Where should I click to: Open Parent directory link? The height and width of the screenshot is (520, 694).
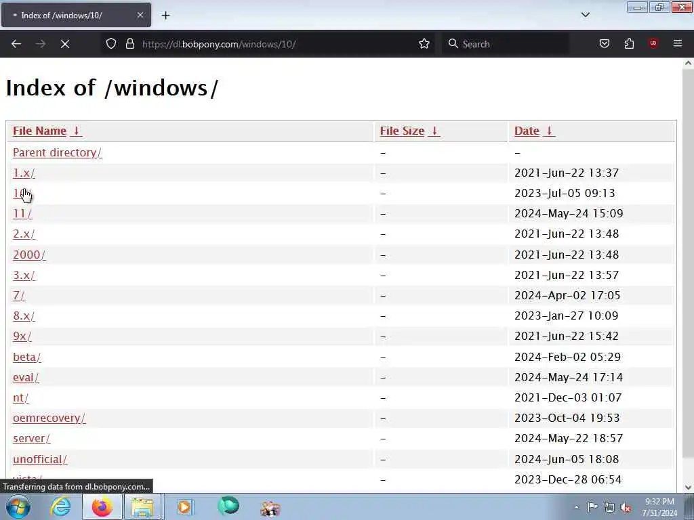pos(57,152)
